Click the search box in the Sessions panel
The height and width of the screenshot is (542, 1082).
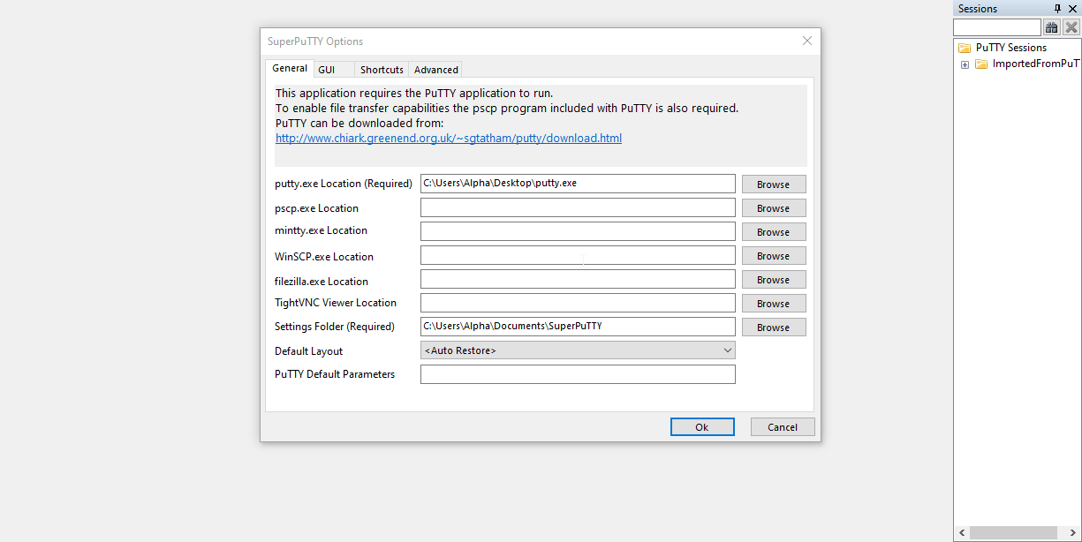coord(998,26)
